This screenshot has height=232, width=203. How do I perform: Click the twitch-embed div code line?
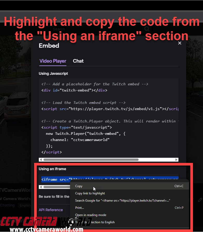tap(74, 90)
